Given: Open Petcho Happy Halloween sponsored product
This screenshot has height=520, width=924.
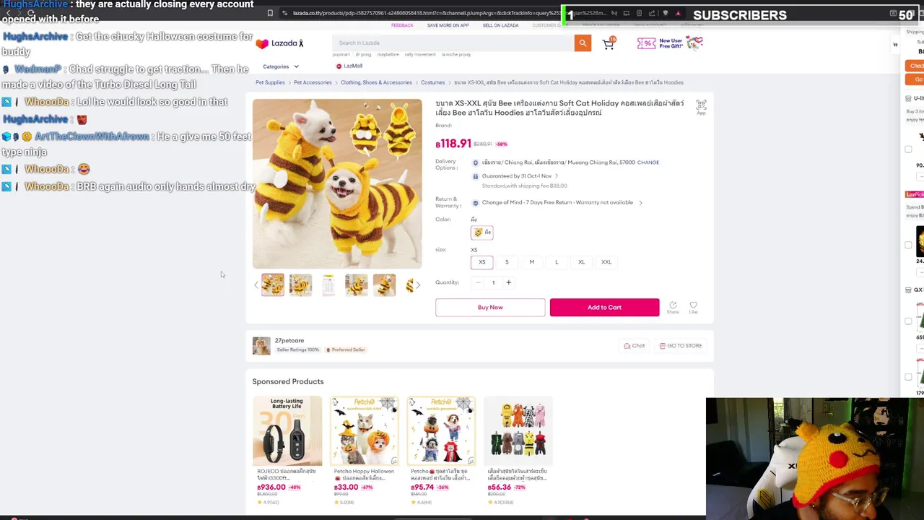Looking at the screenshot, I should [x=364, y=450].
